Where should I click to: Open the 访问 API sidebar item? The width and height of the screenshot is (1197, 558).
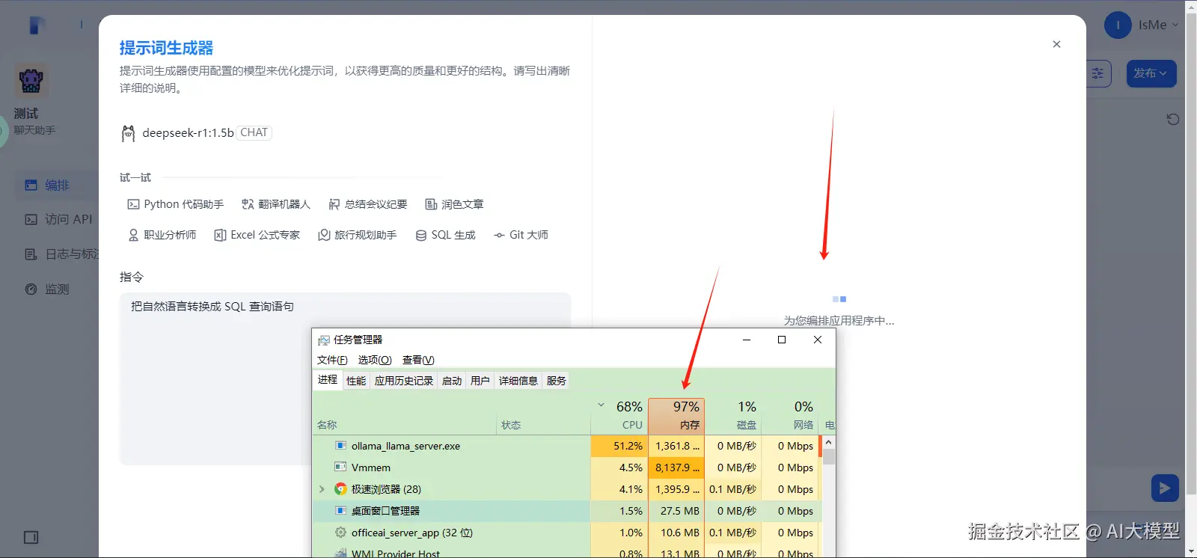click(x=58, y=219)
